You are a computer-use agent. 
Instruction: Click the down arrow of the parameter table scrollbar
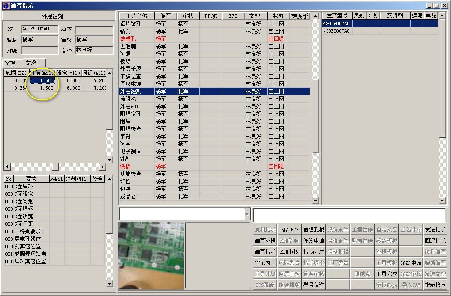point(109,159)
